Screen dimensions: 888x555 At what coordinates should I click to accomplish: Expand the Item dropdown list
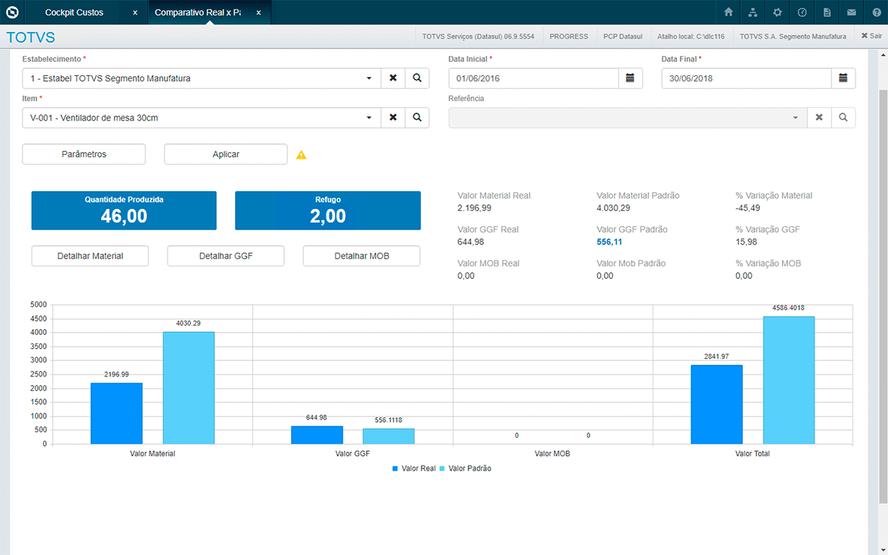(x=369, y=118)
